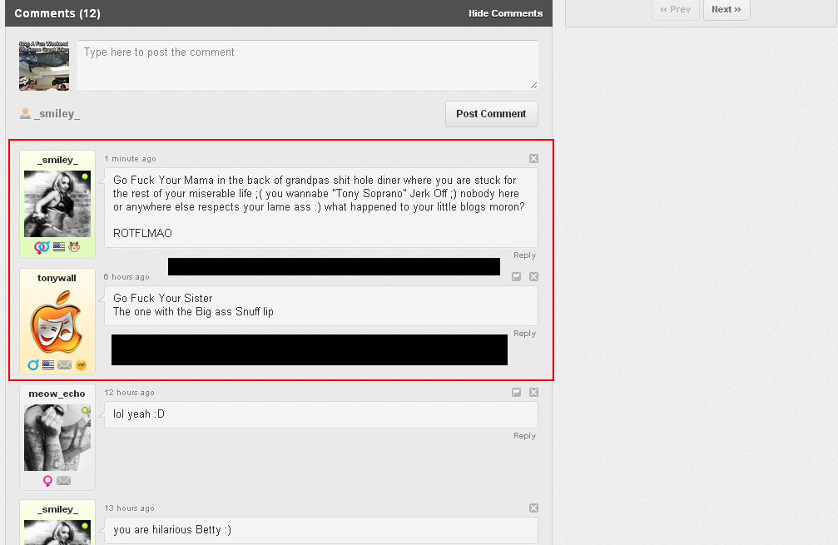Go to Next page

726,10
